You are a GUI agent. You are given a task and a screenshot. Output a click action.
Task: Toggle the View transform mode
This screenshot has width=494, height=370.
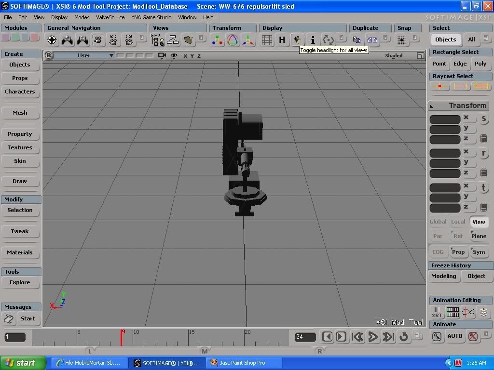[479, 222]
